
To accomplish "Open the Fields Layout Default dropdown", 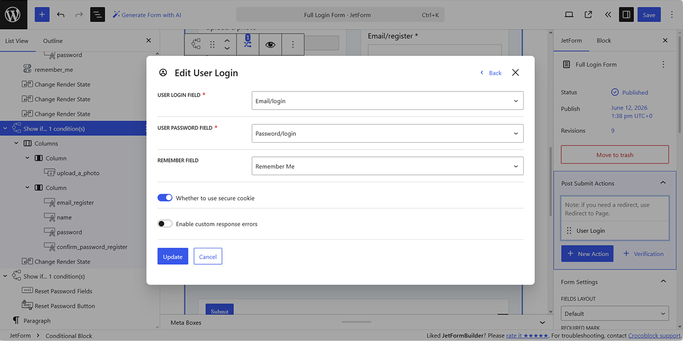I will pos(615,313).
